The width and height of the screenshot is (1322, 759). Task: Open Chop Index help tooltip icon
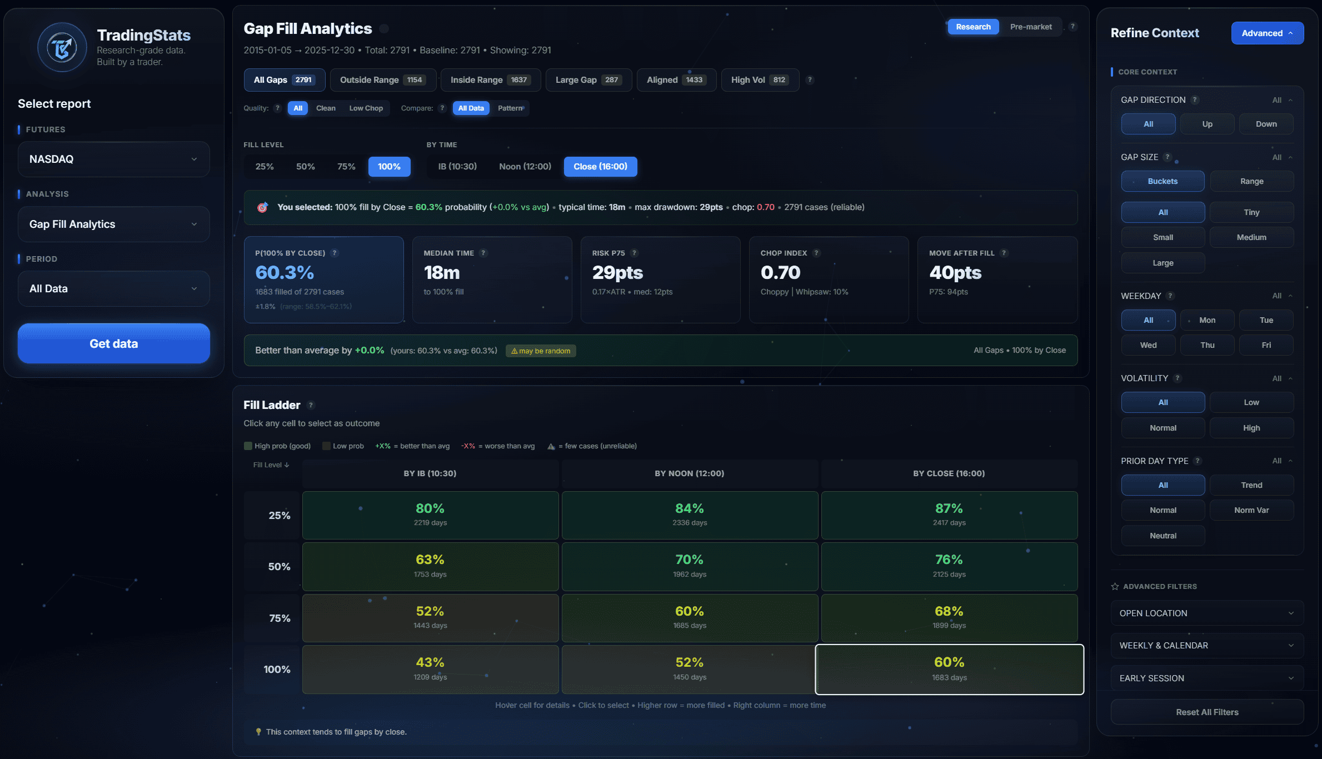point(816,253)
